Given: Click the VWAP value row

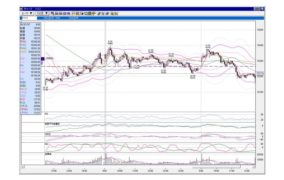Looking at the screenshot, I should coord(30,52).
